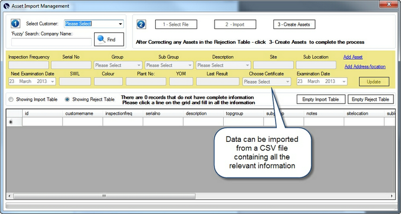Click the inspectionfreq column header
This screenshot has height=214, width=401.
coord(123,114)
